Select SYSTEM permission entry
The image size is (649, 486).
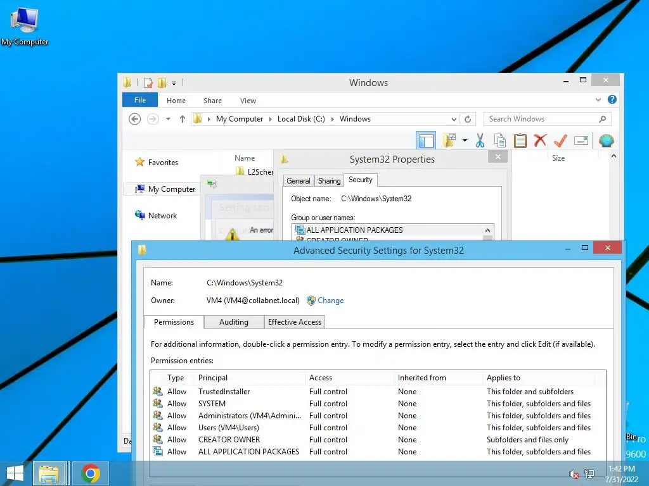(x=378, y=403)
